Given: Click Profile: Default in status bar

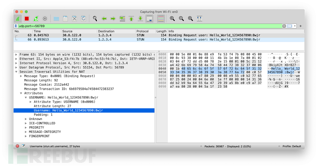Looking at the screenshot, I should pos(292,146).
